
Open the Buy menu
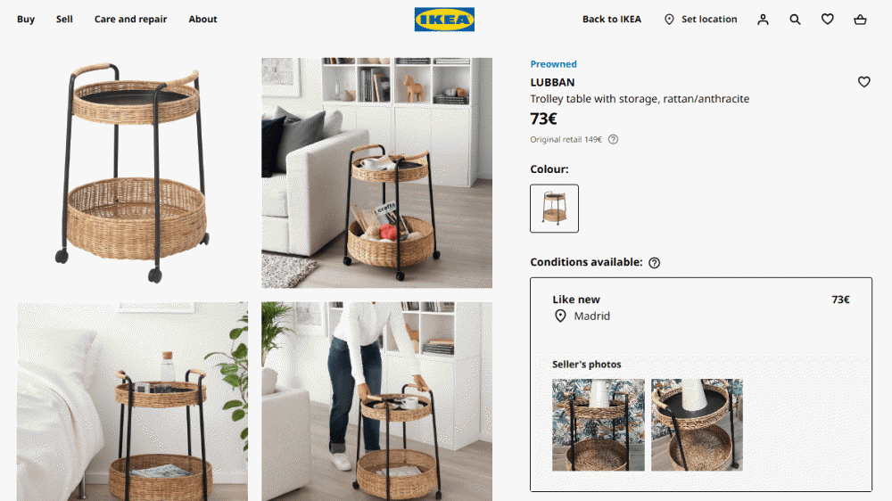point(26,20)
